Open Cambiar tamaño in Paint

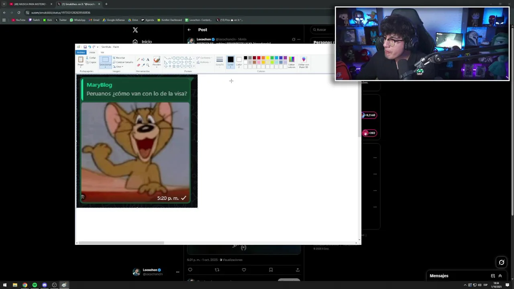coord(123,62)
